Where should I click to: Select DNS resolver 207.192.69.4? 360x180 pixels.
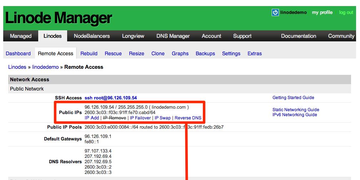(x=98, y=156)
